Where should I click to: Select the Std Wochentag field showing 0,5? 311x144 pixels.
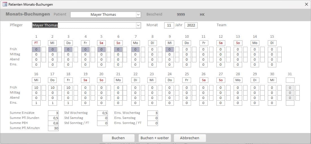coord(102,113)
